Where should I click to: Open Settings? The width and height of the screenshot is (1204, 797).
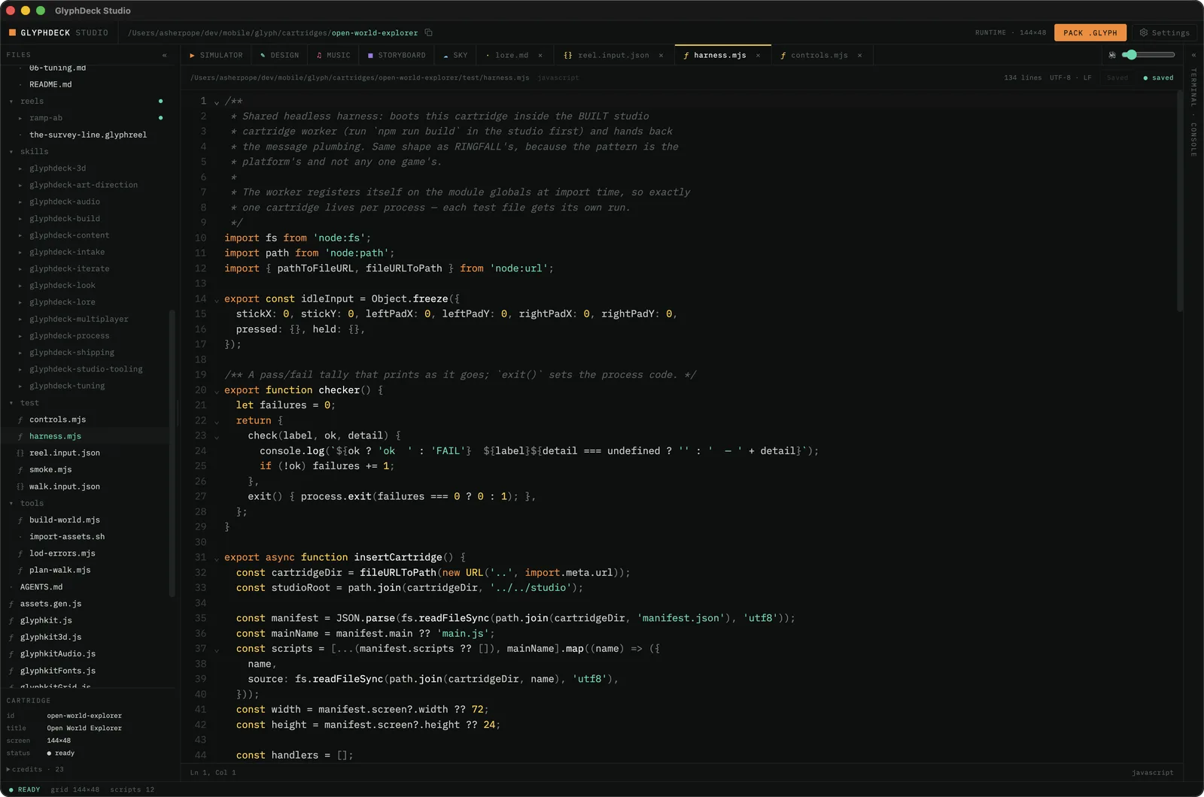point(1164,32)
